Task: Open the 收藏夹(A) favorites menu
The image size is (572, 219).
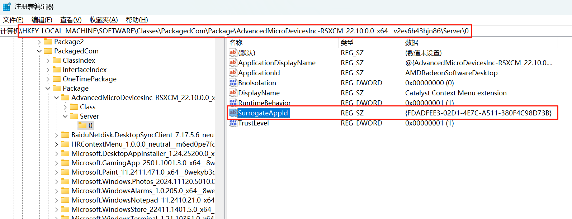Action: (x=104, y=20)
